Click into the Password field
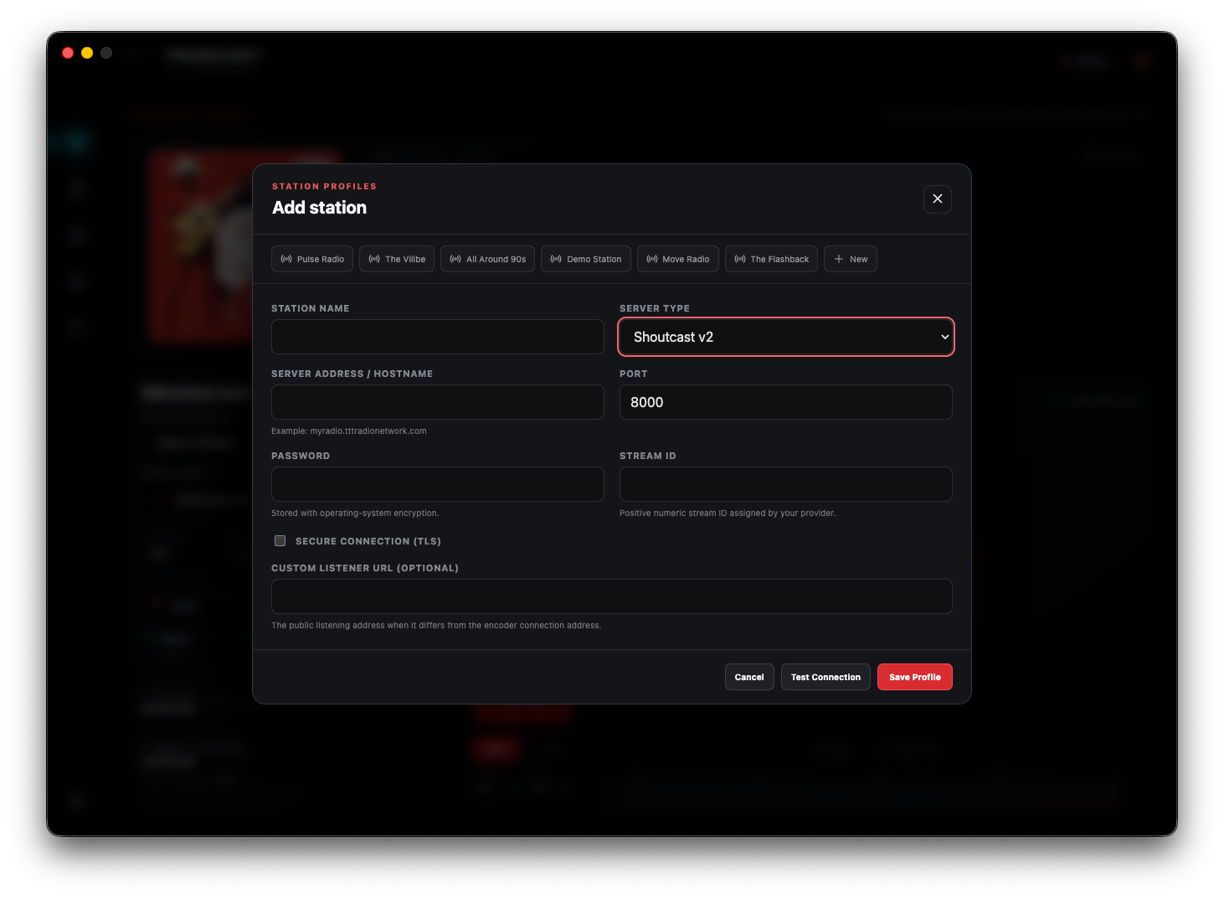The width and height of the screenshot is (1224, 898). click(438, 484)
